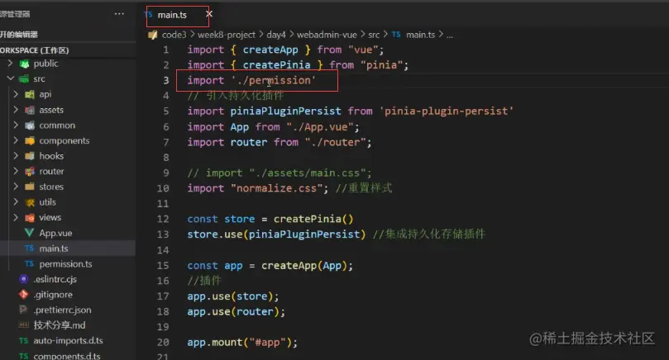Expand the common folder chevron

tap(16, 125)
